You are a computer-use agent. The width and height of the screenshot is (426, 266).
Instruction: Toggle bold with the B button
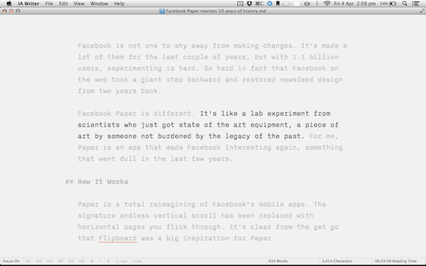tap(92, 261)
